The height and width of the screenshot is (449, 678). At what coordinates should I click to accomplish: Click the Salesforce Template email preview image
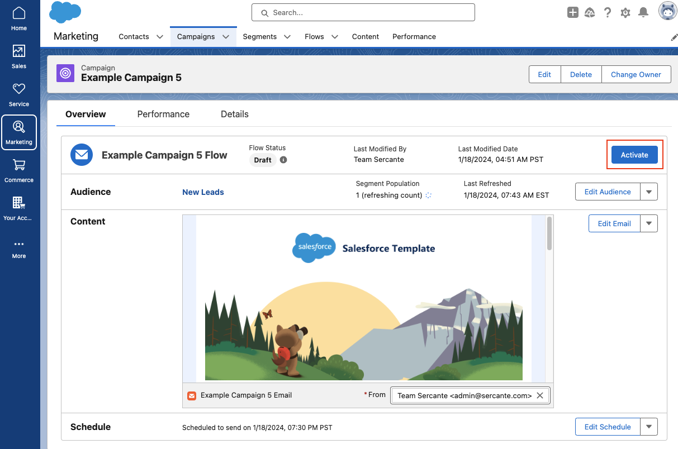[x=363, y=298]
